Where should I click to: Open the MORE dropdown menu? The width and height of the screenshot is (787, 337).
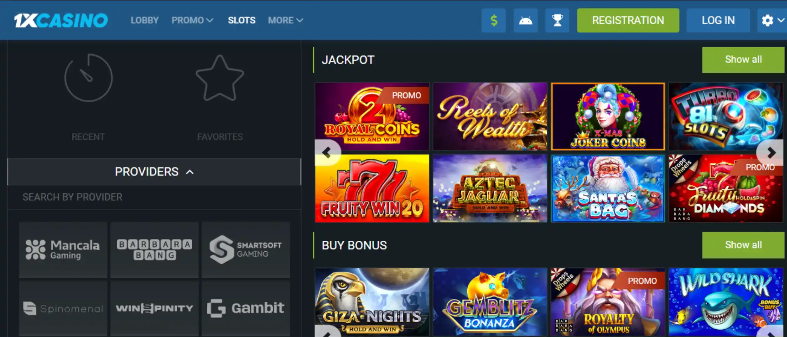(285, 20)
